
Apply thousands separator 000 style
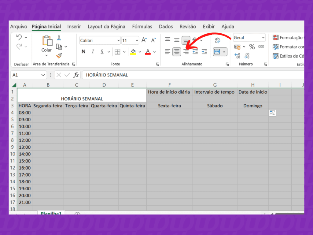261,47
